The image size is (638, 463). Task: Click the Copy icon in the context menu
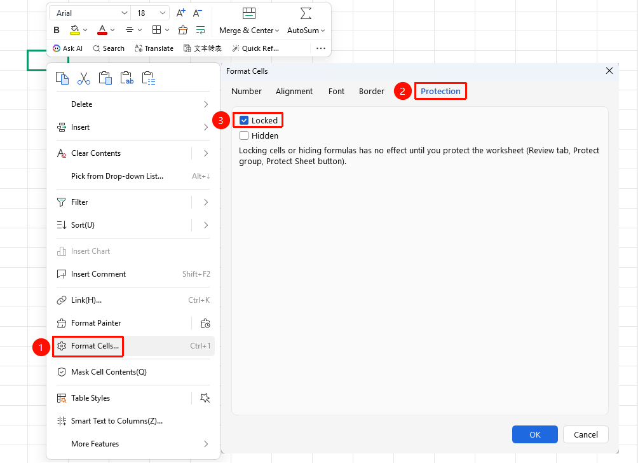pyautogui.click(x=62, y=78)
